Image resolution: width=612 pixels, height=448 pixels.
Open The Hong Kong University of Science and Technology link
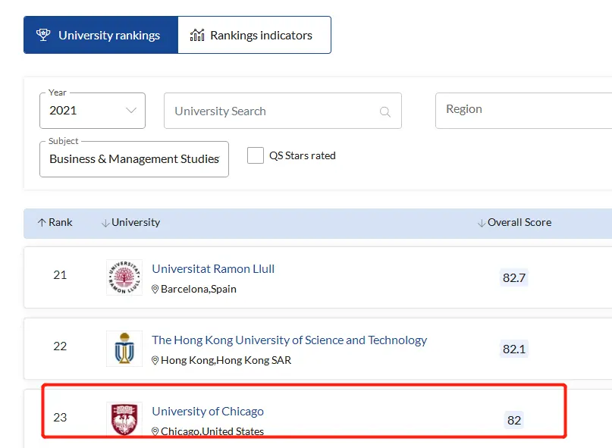289,340
